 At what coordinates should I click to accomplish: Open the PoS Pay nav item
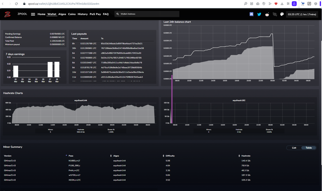(95, 14)
